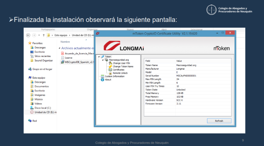
Task: Select the Model E row
Action: click(188, 72)
